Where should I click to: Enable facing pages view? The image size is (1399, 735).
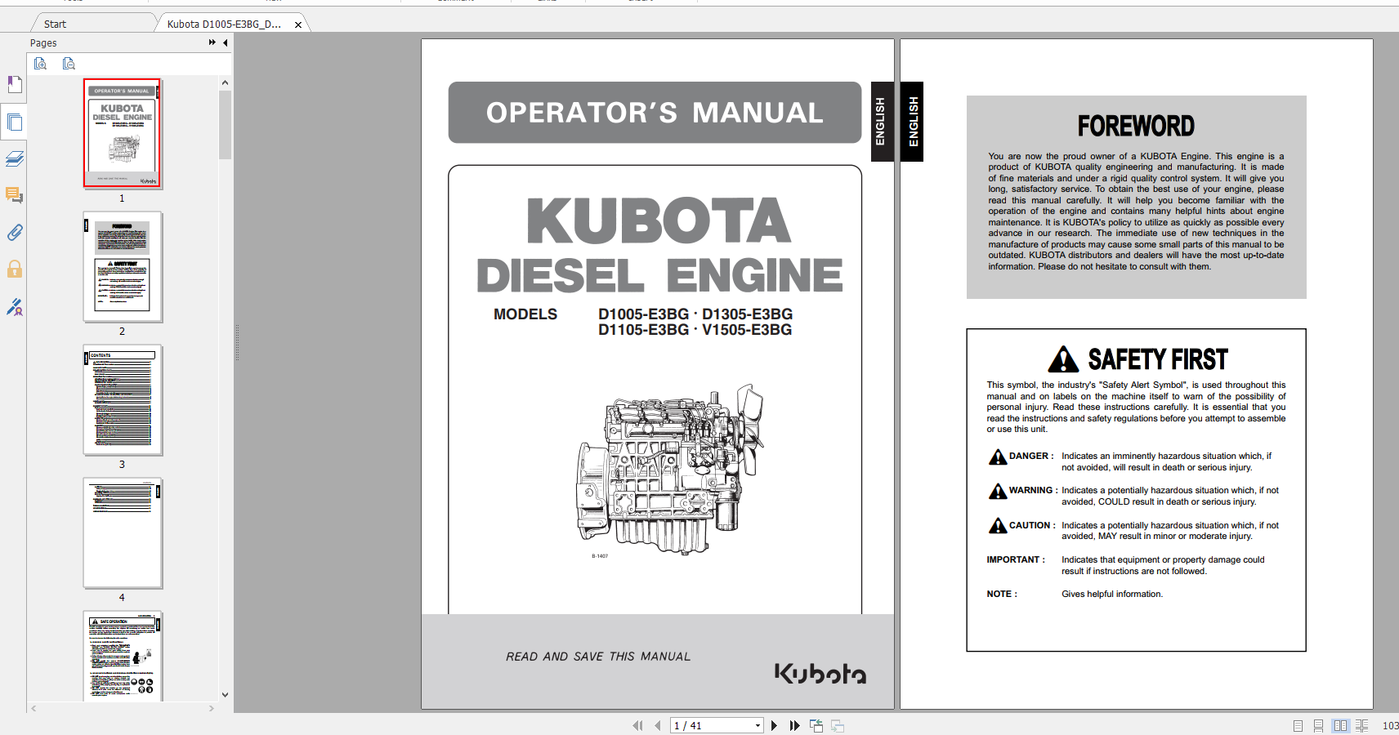tap(1340, 725)
